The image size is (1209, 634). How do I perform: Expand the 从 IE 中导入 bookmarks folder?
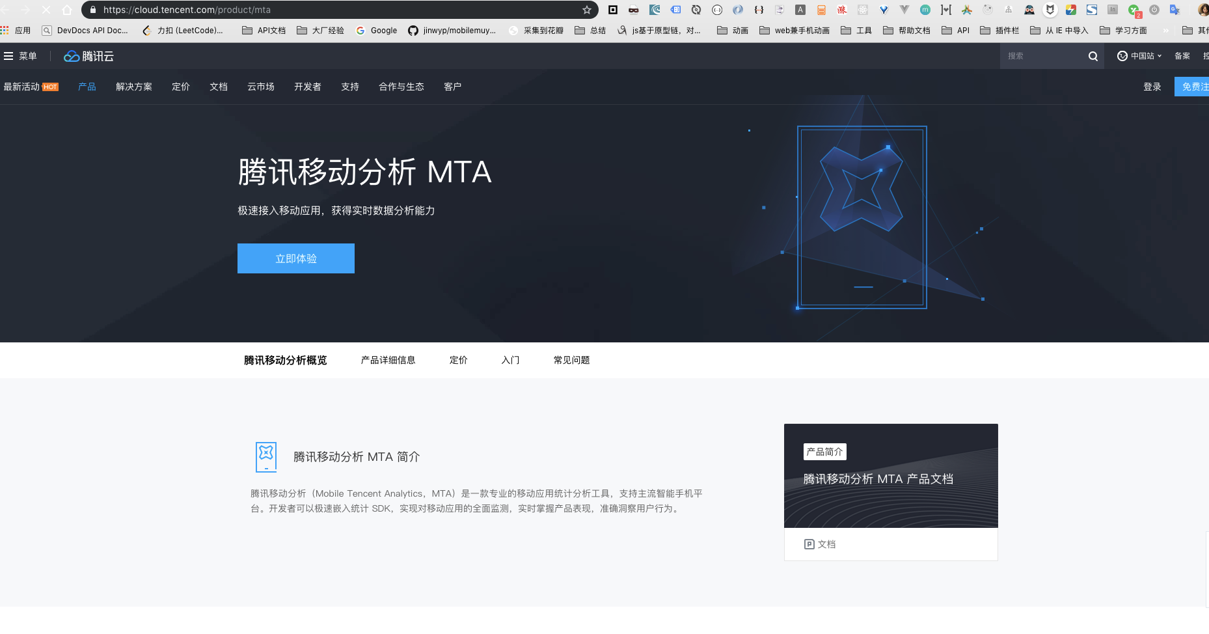[x=1059, y=31]
